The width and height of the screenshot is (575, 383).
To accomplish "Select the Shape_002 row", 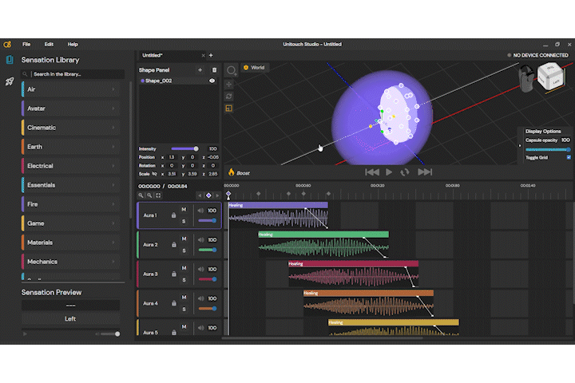I will point(177,81).
